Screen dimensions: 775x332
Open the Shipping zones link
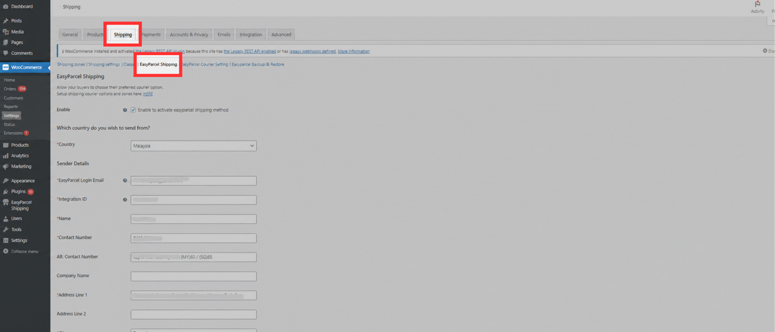[x=71, y=64]
